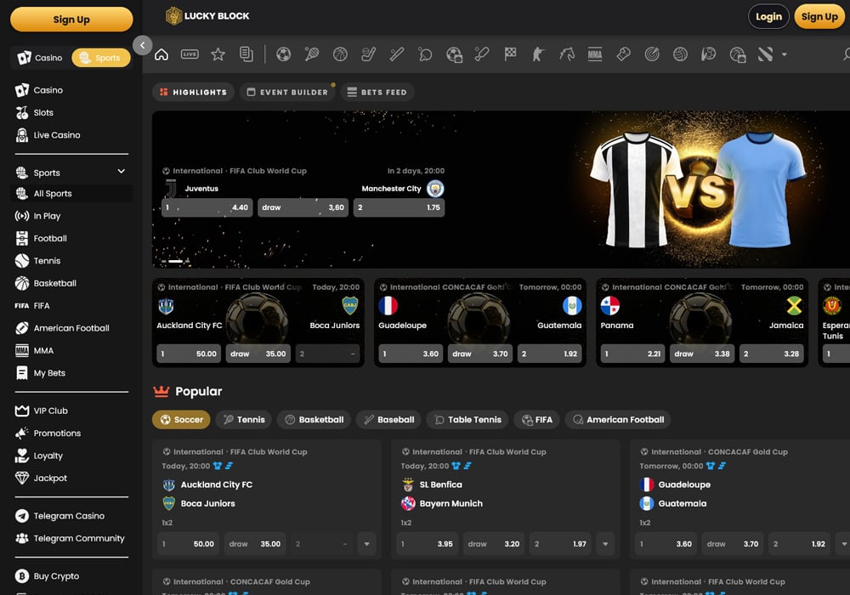The height and width of the screenshot is (595, 850).
Task: Open the Bets Feed tab
Action: (377, 92)
